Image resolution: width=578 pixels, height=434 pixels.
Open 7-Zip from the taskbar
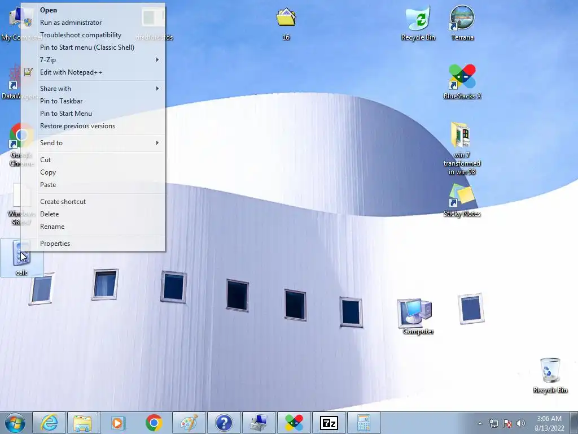click(329, 423)
